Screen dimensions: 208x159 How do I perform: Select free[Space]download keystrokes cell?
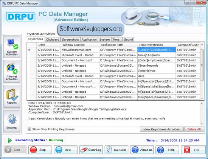[157, 97]
